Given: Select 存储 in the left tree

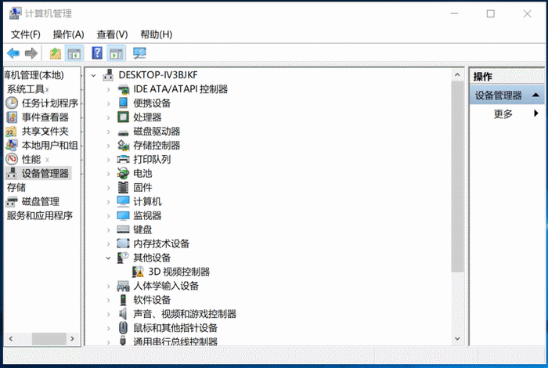Looking at the screenshot, I should (x=16, y=188).
